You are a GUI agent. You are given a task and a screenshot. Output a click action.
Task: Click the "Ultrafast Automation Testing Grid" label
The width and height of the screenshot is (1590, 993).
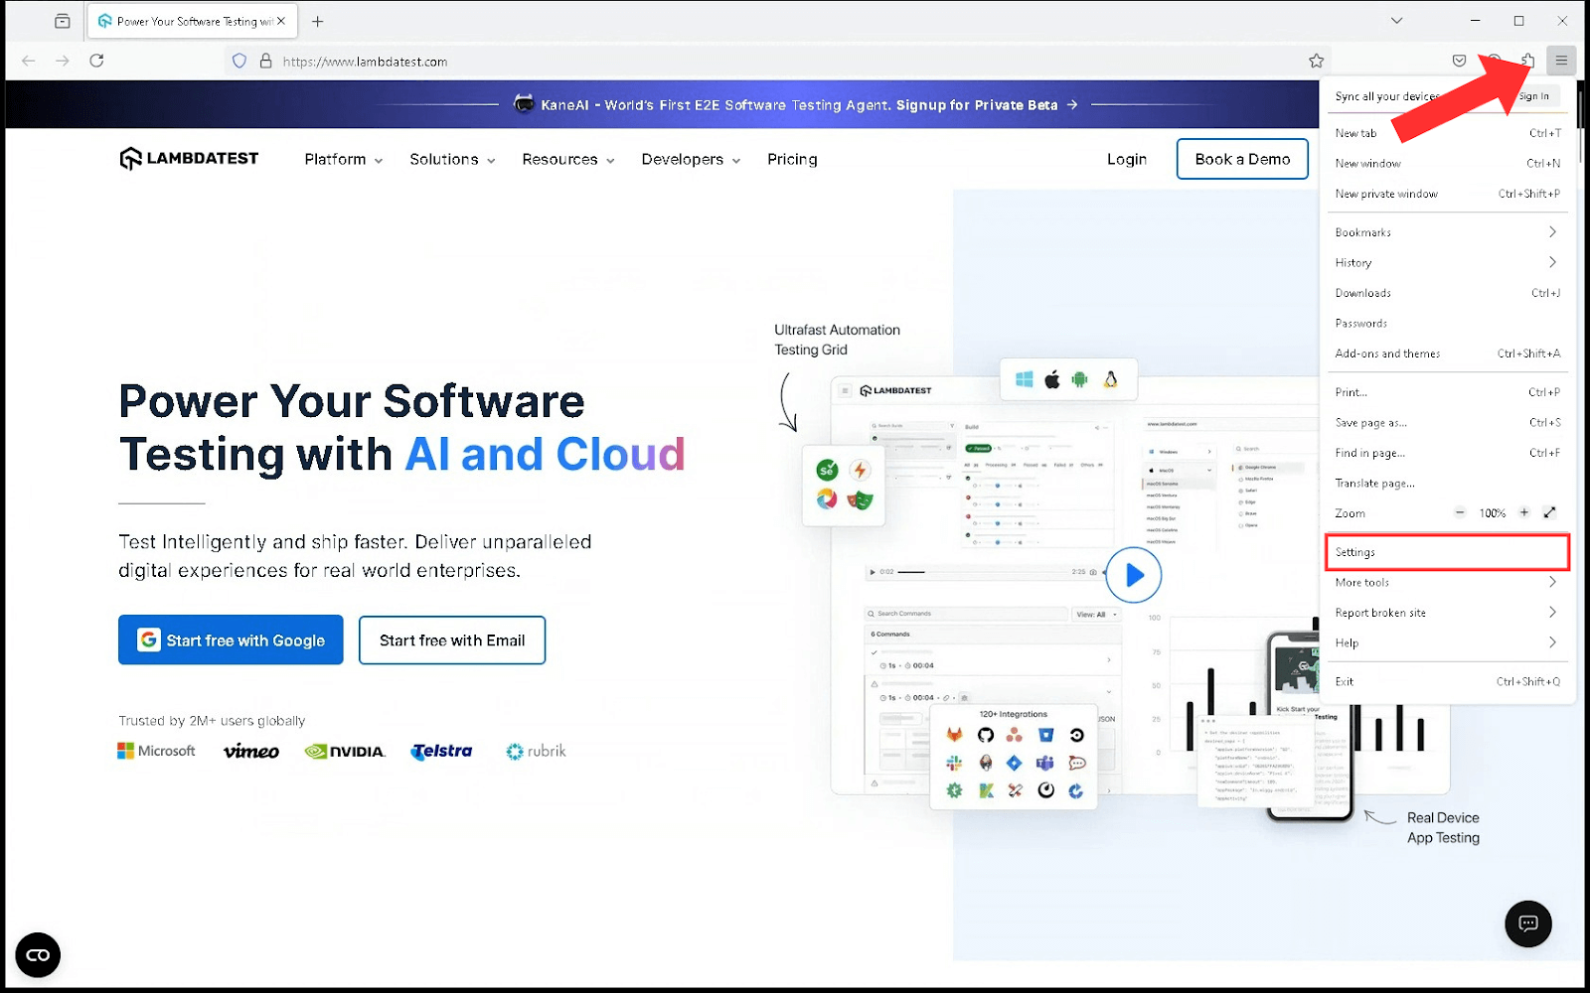pyautogui.click(x=838, y=340)
